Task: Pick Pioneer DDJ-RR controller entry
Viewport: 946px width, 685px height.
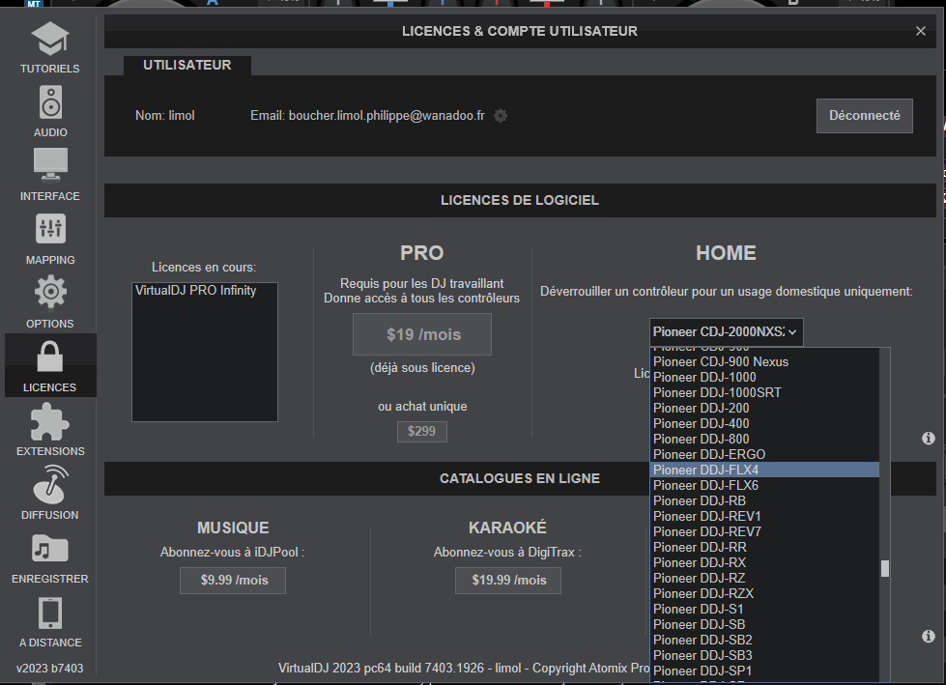Action: [x=765, y=548]
